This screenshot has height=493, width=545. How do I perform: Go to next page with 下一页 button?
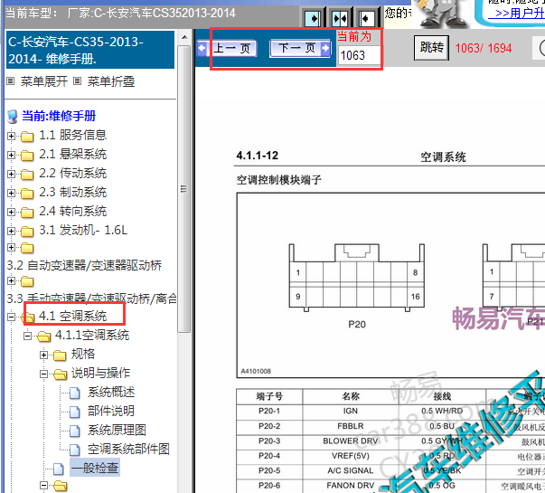(x=301, y=48)
